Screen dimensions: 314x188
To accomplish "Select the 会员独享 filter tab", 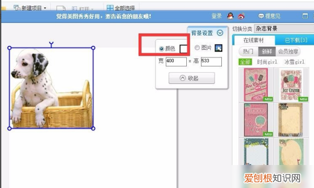I will (x=288, y=52).
